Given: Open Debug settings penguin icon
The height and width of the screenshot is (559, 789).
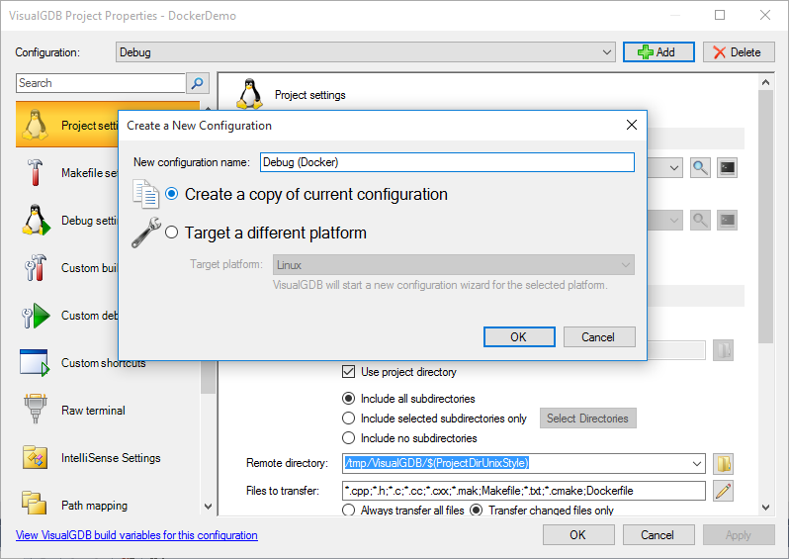Looking at the screenshot, I should (x=36, y=220).
